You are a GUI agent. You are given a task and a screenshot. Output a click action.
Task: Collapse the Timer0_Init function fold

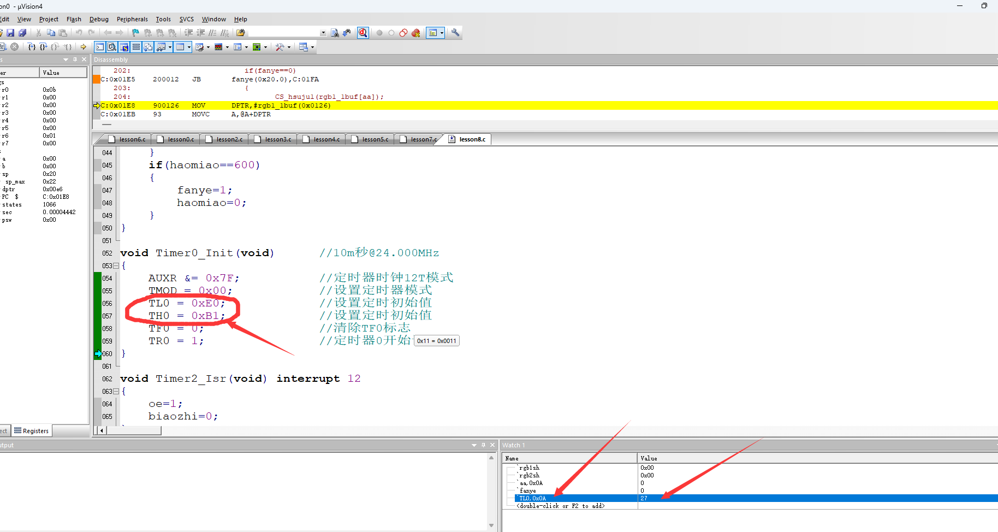116,266
